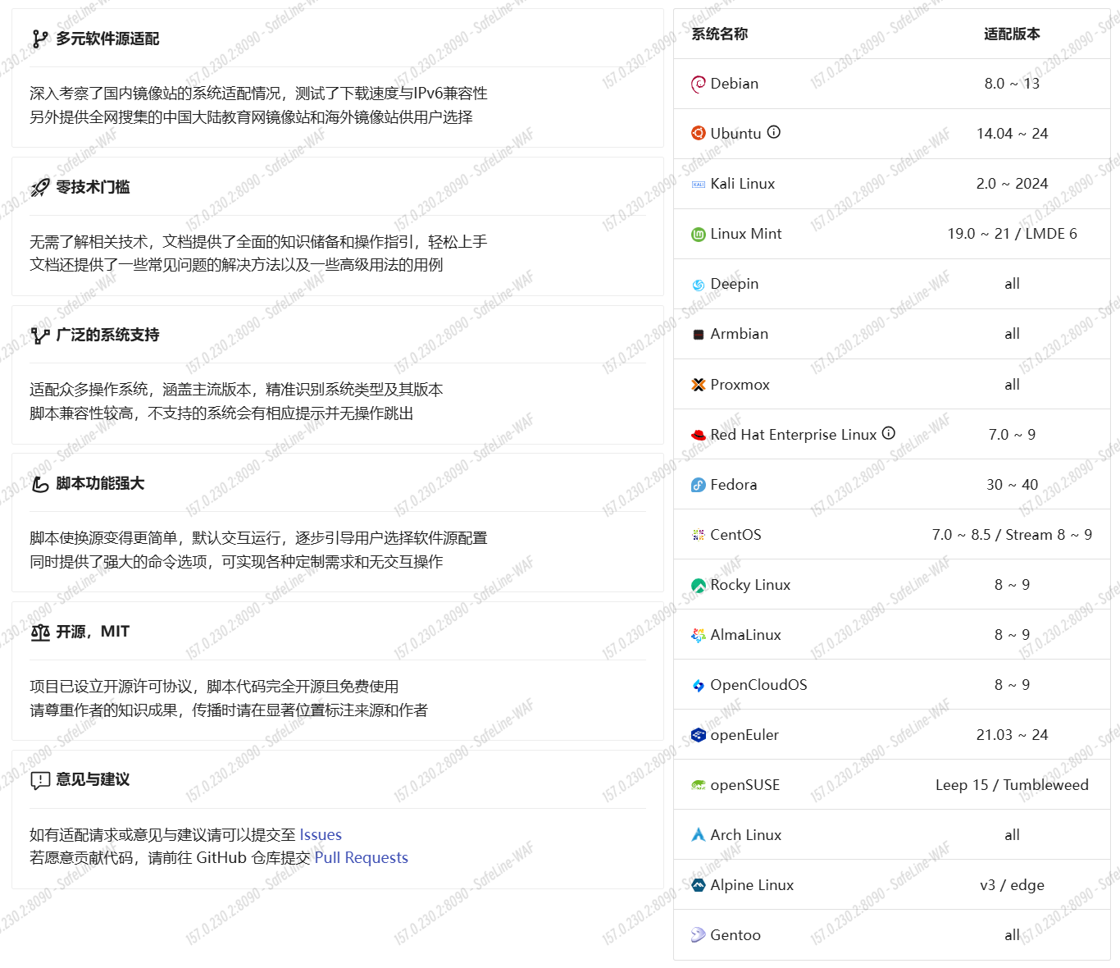
Task: Select the OpenCloudOS name
Action: pos(759,685)
